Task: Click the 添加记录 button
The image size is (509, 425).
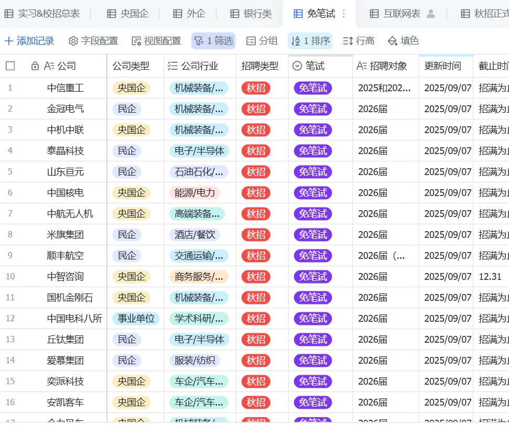Action: 29,41
